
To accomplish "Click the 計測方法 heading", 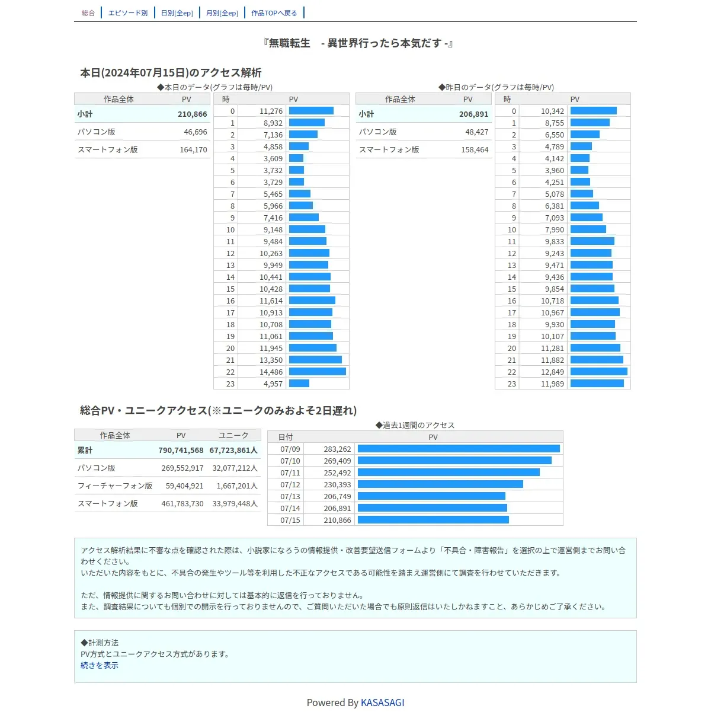I will pyautogui.click(x=100, y=643).
